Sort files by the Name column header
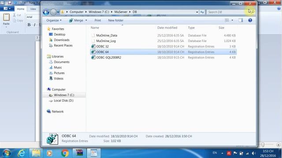 [x=95, y=28]
